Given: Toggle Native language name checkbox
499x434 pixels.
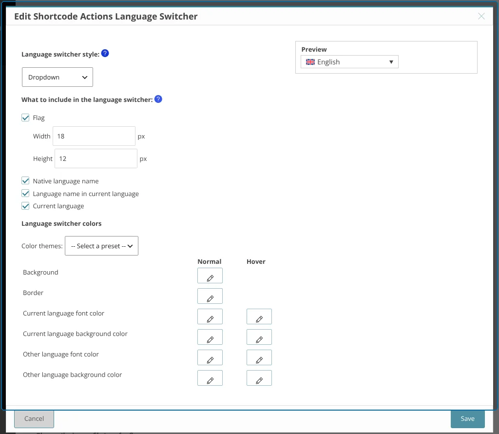Looking at the screenshot, I should pos(25,181).
